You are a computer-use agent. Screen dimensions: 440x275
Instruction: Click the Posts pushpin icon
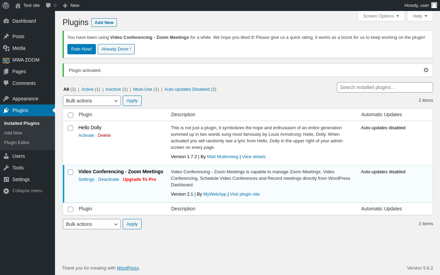pos(6,36)
